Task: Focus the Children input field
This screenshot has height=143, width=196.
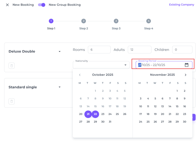Action: pyautogui.click(x=182, y=50)
